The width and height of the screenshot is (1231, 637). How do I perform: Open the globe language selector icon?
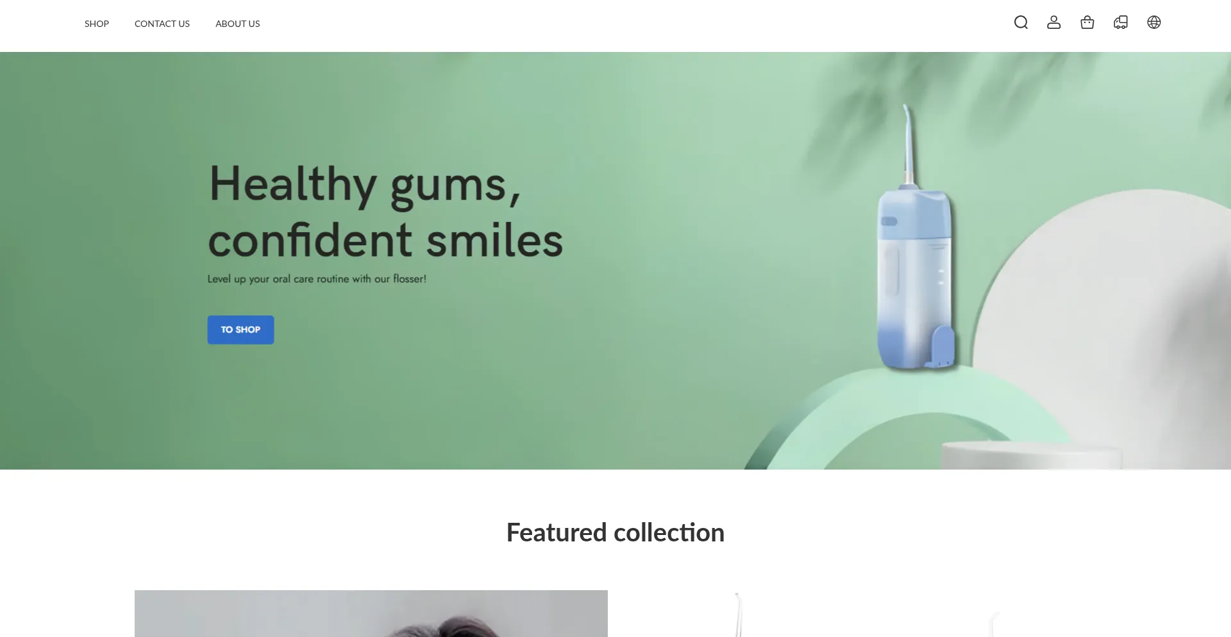tap(1154, 22)
